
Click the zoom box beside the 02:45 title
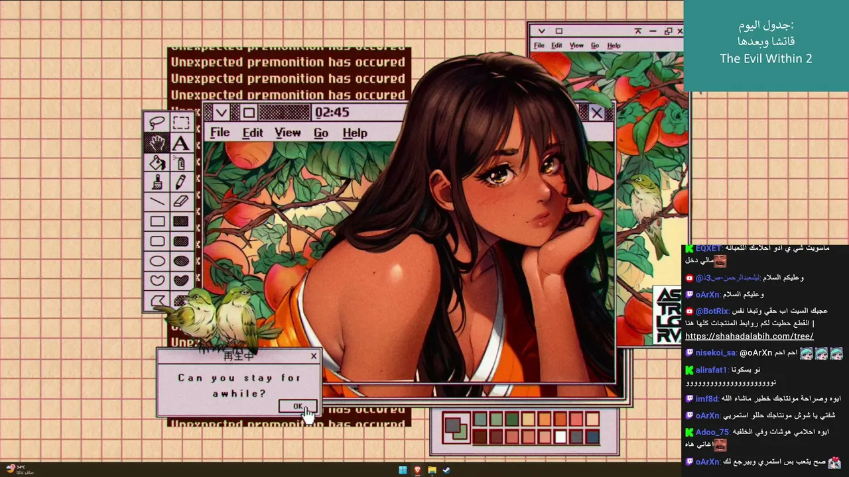coord(248,113)
